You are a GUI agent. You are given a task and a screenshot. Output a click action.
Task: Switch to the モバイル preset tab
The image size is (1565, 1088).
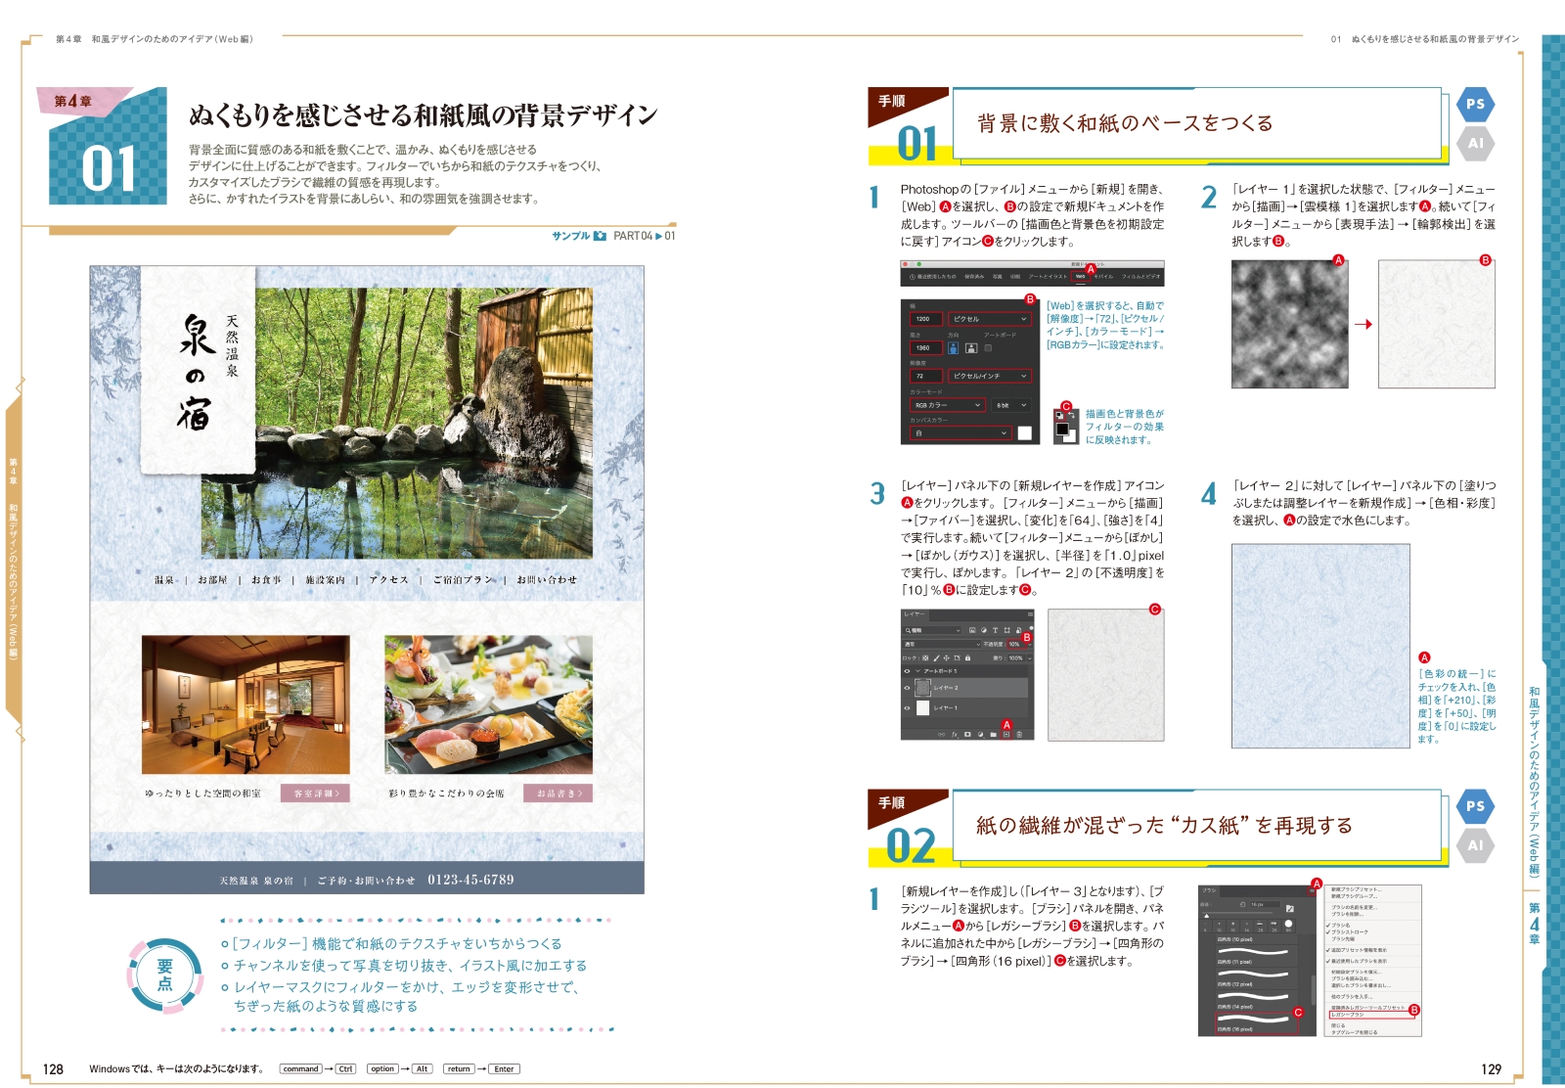point(1103,277)
